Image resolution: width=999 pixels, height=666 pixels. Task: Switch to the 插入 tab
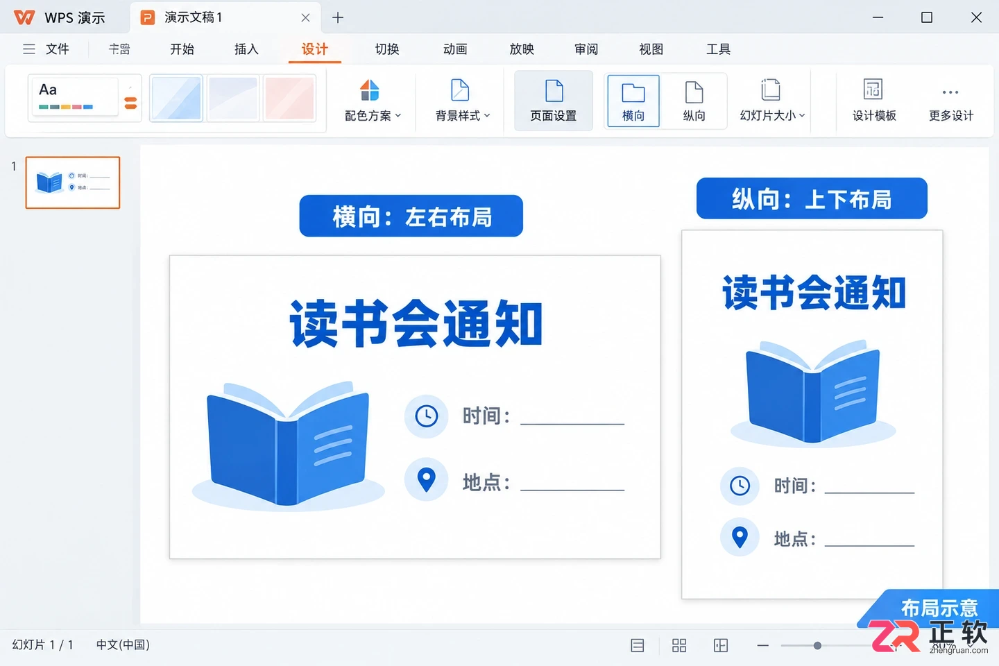coord(246,49)
